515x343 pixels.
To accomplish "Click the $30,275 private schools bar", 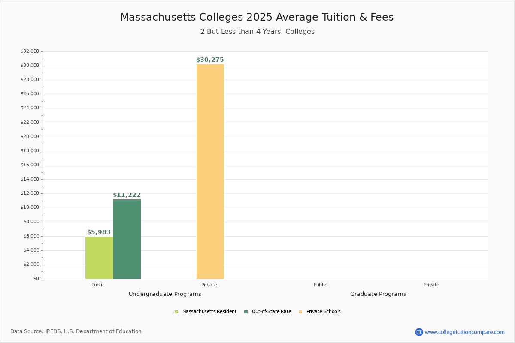I will (210, 171).
